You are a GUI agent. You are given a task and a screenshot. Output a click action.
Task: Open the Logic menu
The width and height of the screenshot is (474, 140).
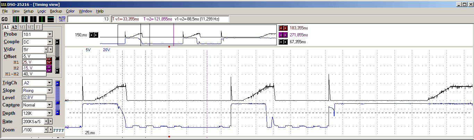click(42, 11)
